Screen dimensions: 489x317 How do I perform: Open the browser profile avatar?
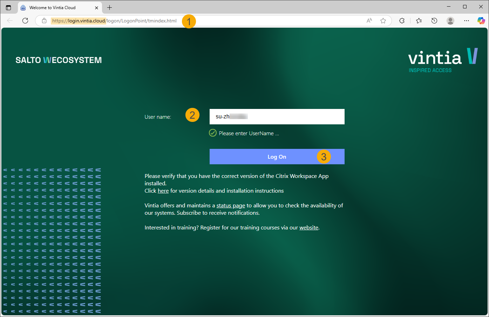pyautogui.click(x=450, y=21)
